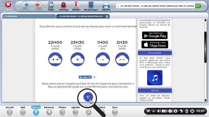Close the Je vais bien dormir tab

pyautogui.click(x=107, y=16)
